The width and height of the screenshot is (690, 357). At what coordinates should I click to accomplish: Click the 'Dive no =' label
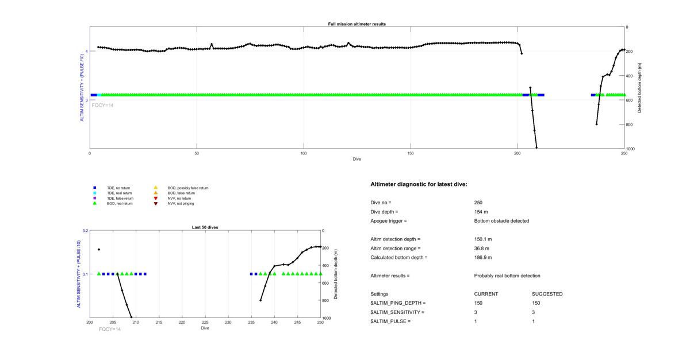381,203
